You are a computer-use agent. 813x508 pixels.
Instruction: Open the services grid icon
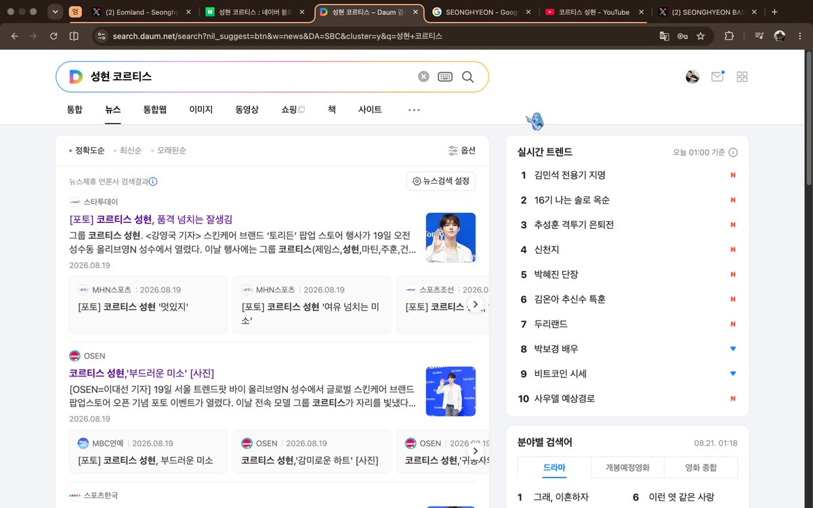tap(743, 77)
